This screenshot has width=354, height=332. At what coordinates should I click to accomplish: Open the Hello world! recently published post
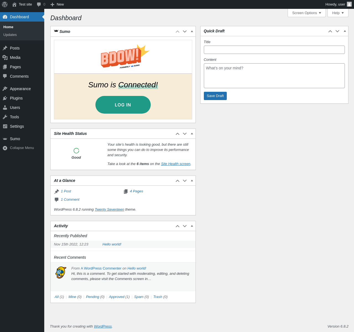(112, 244)
